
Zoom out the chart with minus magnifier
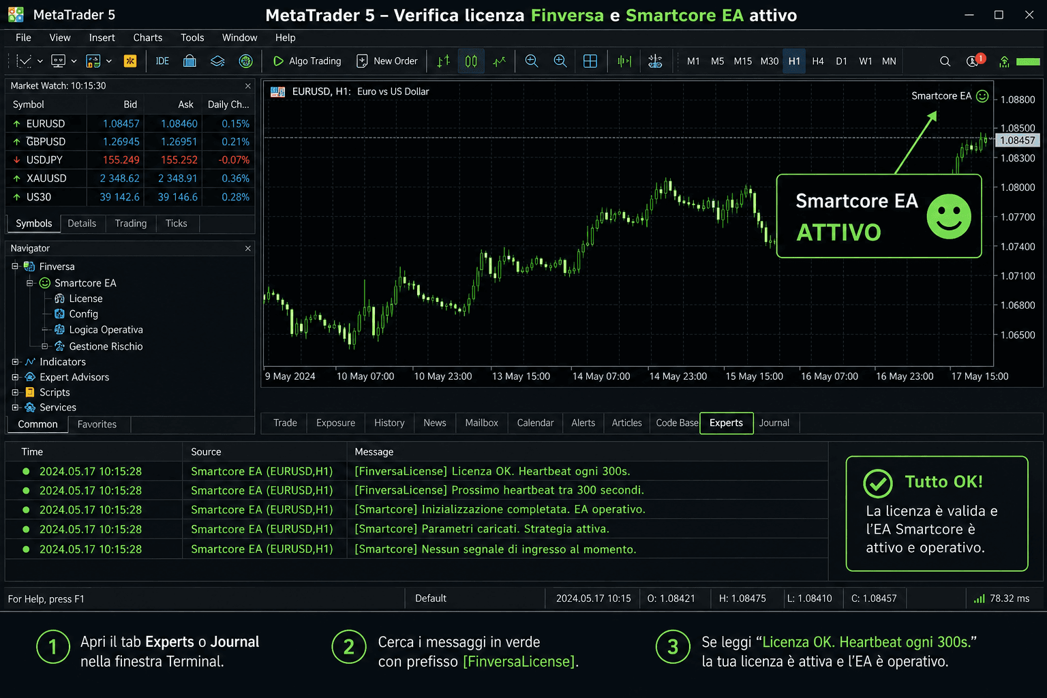coord(532,61)
